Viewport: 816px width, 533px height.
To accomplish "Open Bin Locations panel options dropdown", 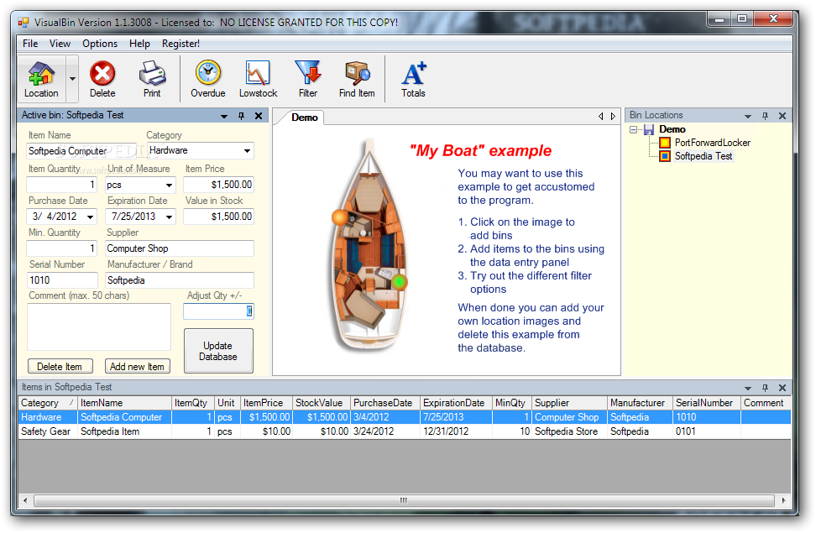I will 748,116.
